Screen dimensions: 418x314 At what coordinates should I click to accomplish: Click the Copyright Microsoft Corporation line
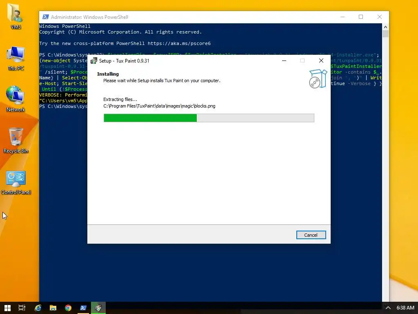coord(120,32)
